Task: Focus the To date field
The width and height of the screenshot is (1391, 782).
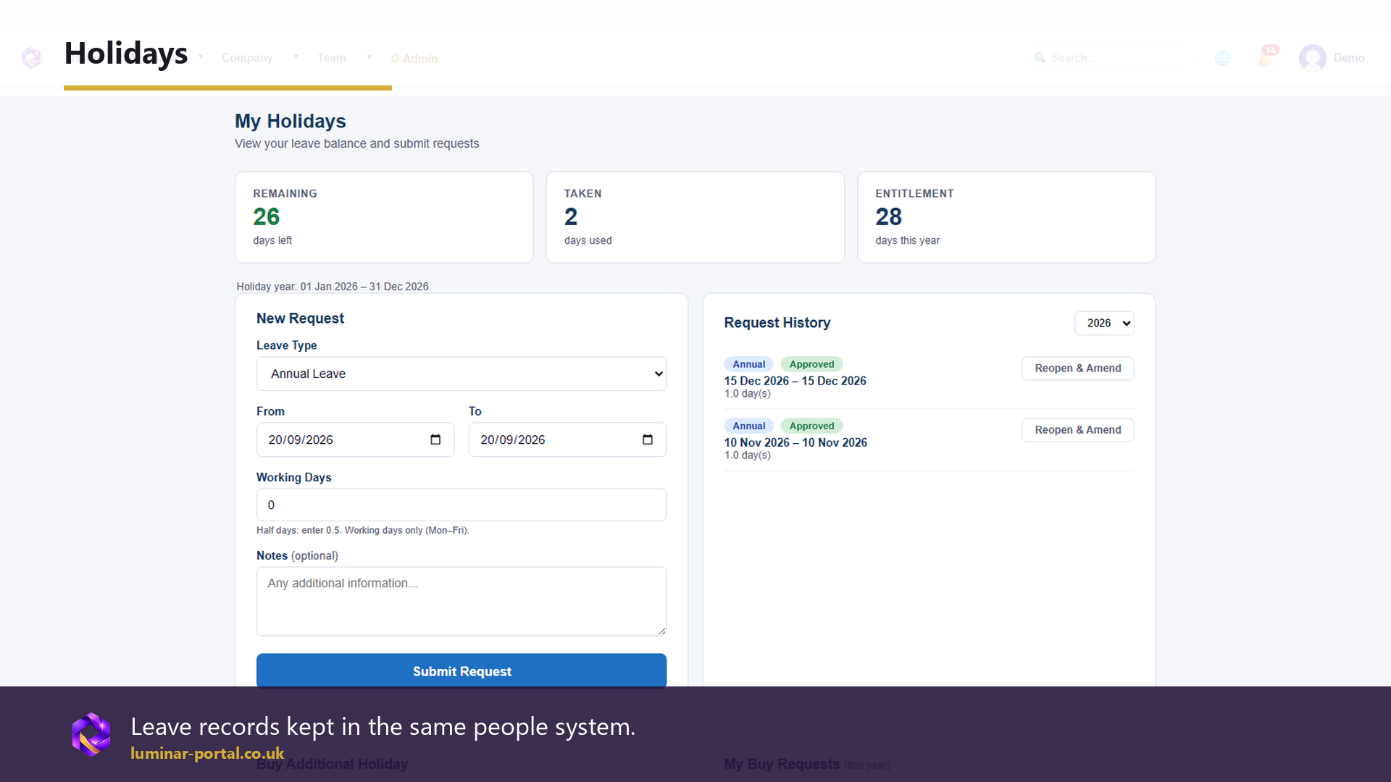Action: tap(567, 440)
